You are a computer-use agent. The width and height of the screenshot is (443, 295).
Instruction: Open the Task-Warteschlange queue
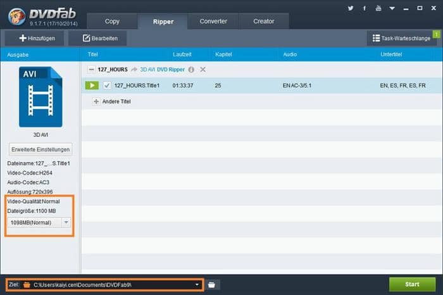(x=401, y=38)
